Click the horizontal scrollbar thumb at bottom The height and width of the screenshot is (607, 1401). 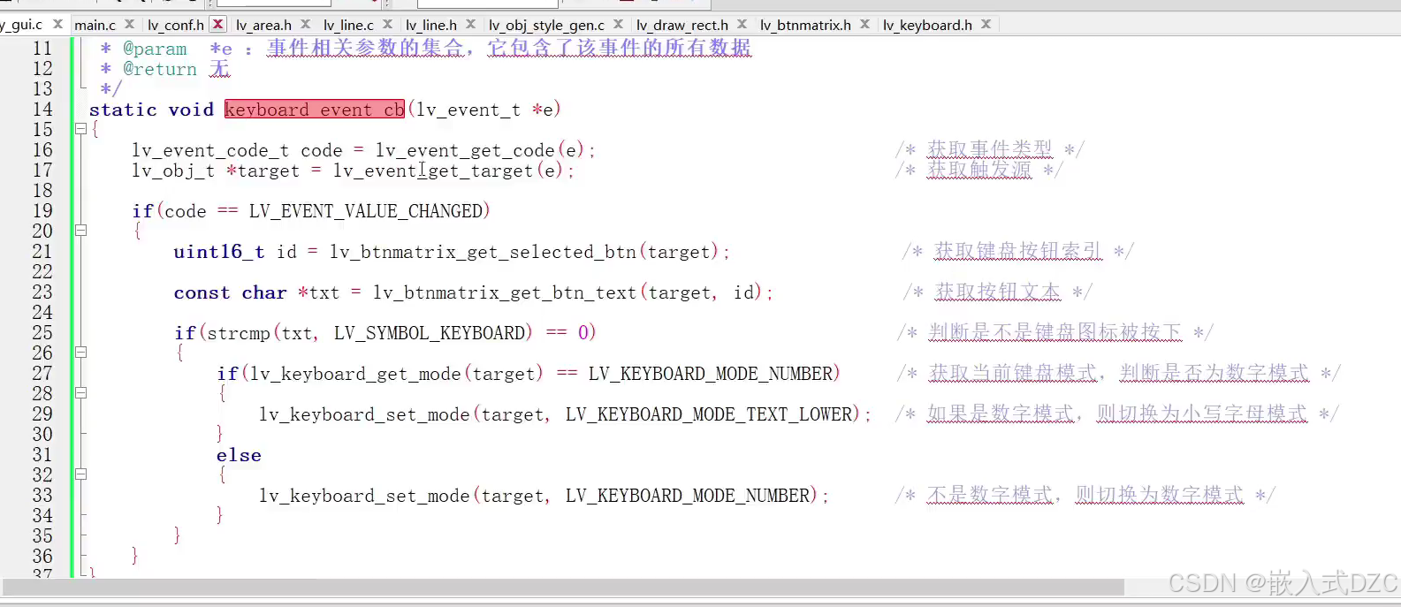coord(563,588)
